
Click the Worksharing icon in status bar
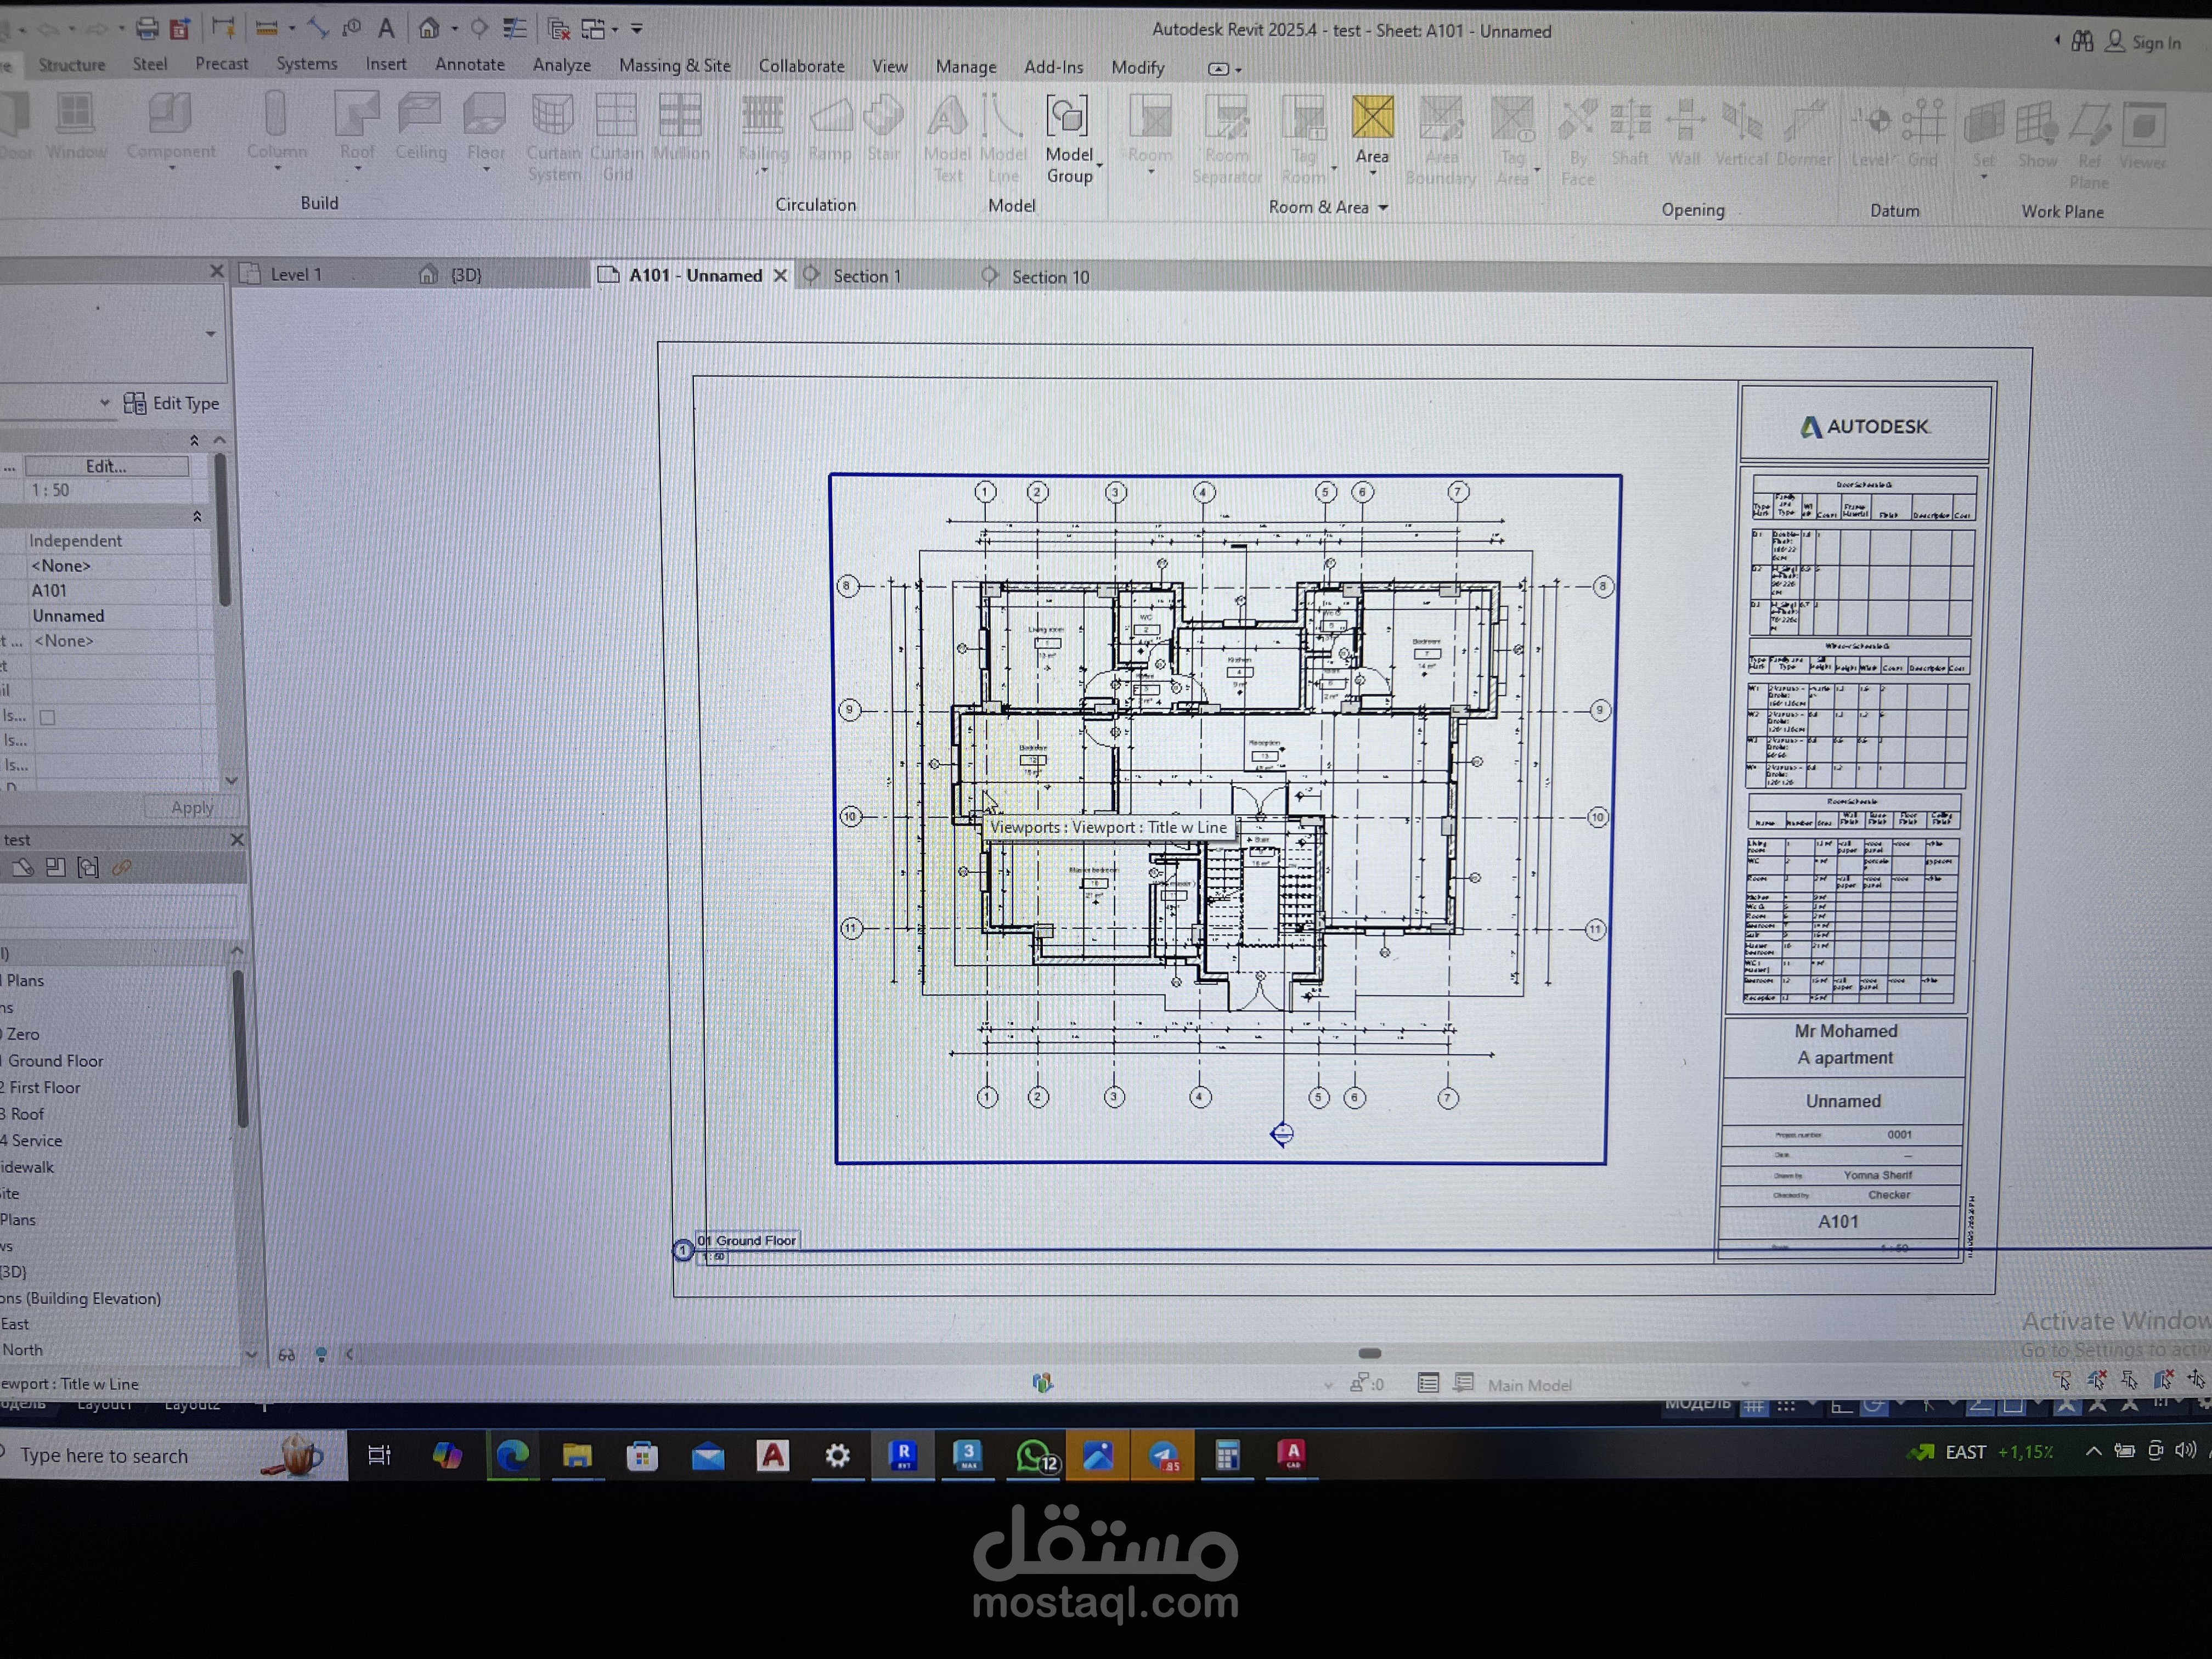click(1042, 1383)
